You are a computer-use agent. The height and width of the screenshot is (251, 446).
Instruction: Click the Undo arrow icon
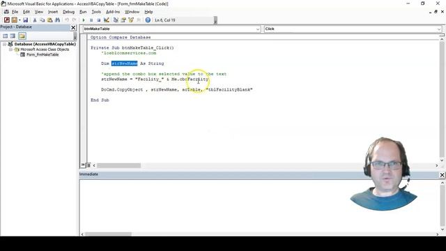(67, 20)
